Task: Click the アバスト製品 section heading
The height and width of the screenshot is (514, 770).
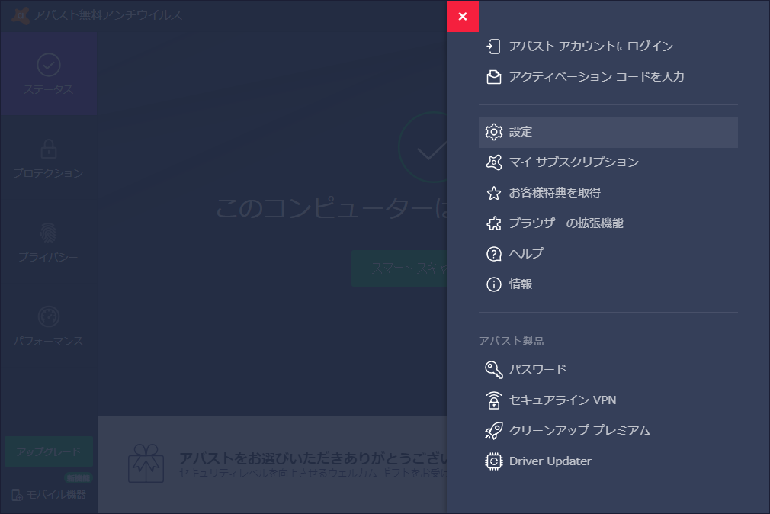Action: point(512,341)
